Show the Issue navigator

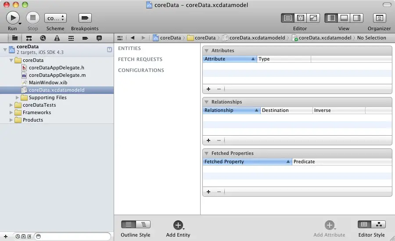(57, 38)
